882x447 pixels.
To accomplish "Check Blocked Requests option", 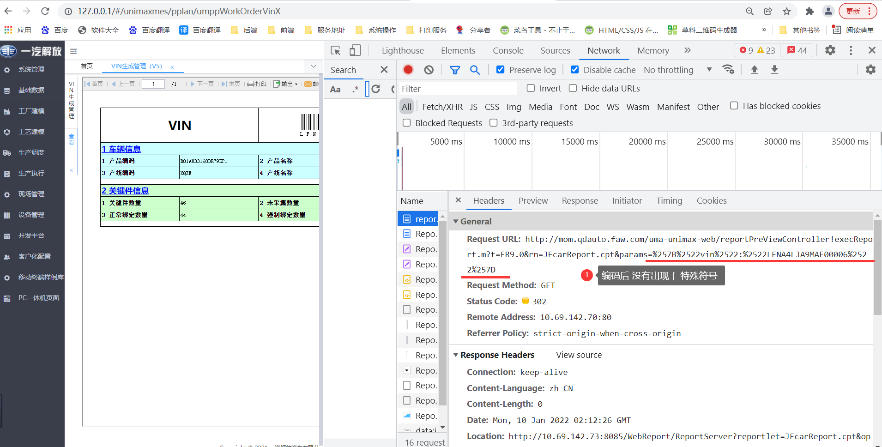I will tap(406, 123).
